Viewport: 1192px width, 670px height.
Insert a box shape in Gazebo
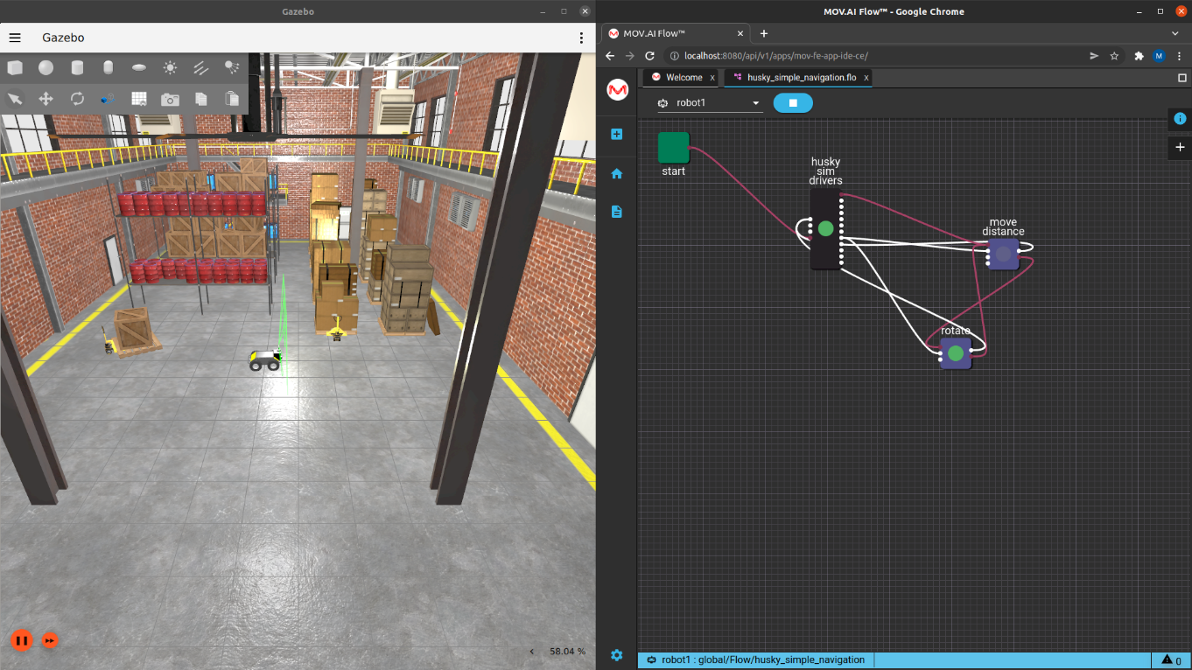(15, 67)
